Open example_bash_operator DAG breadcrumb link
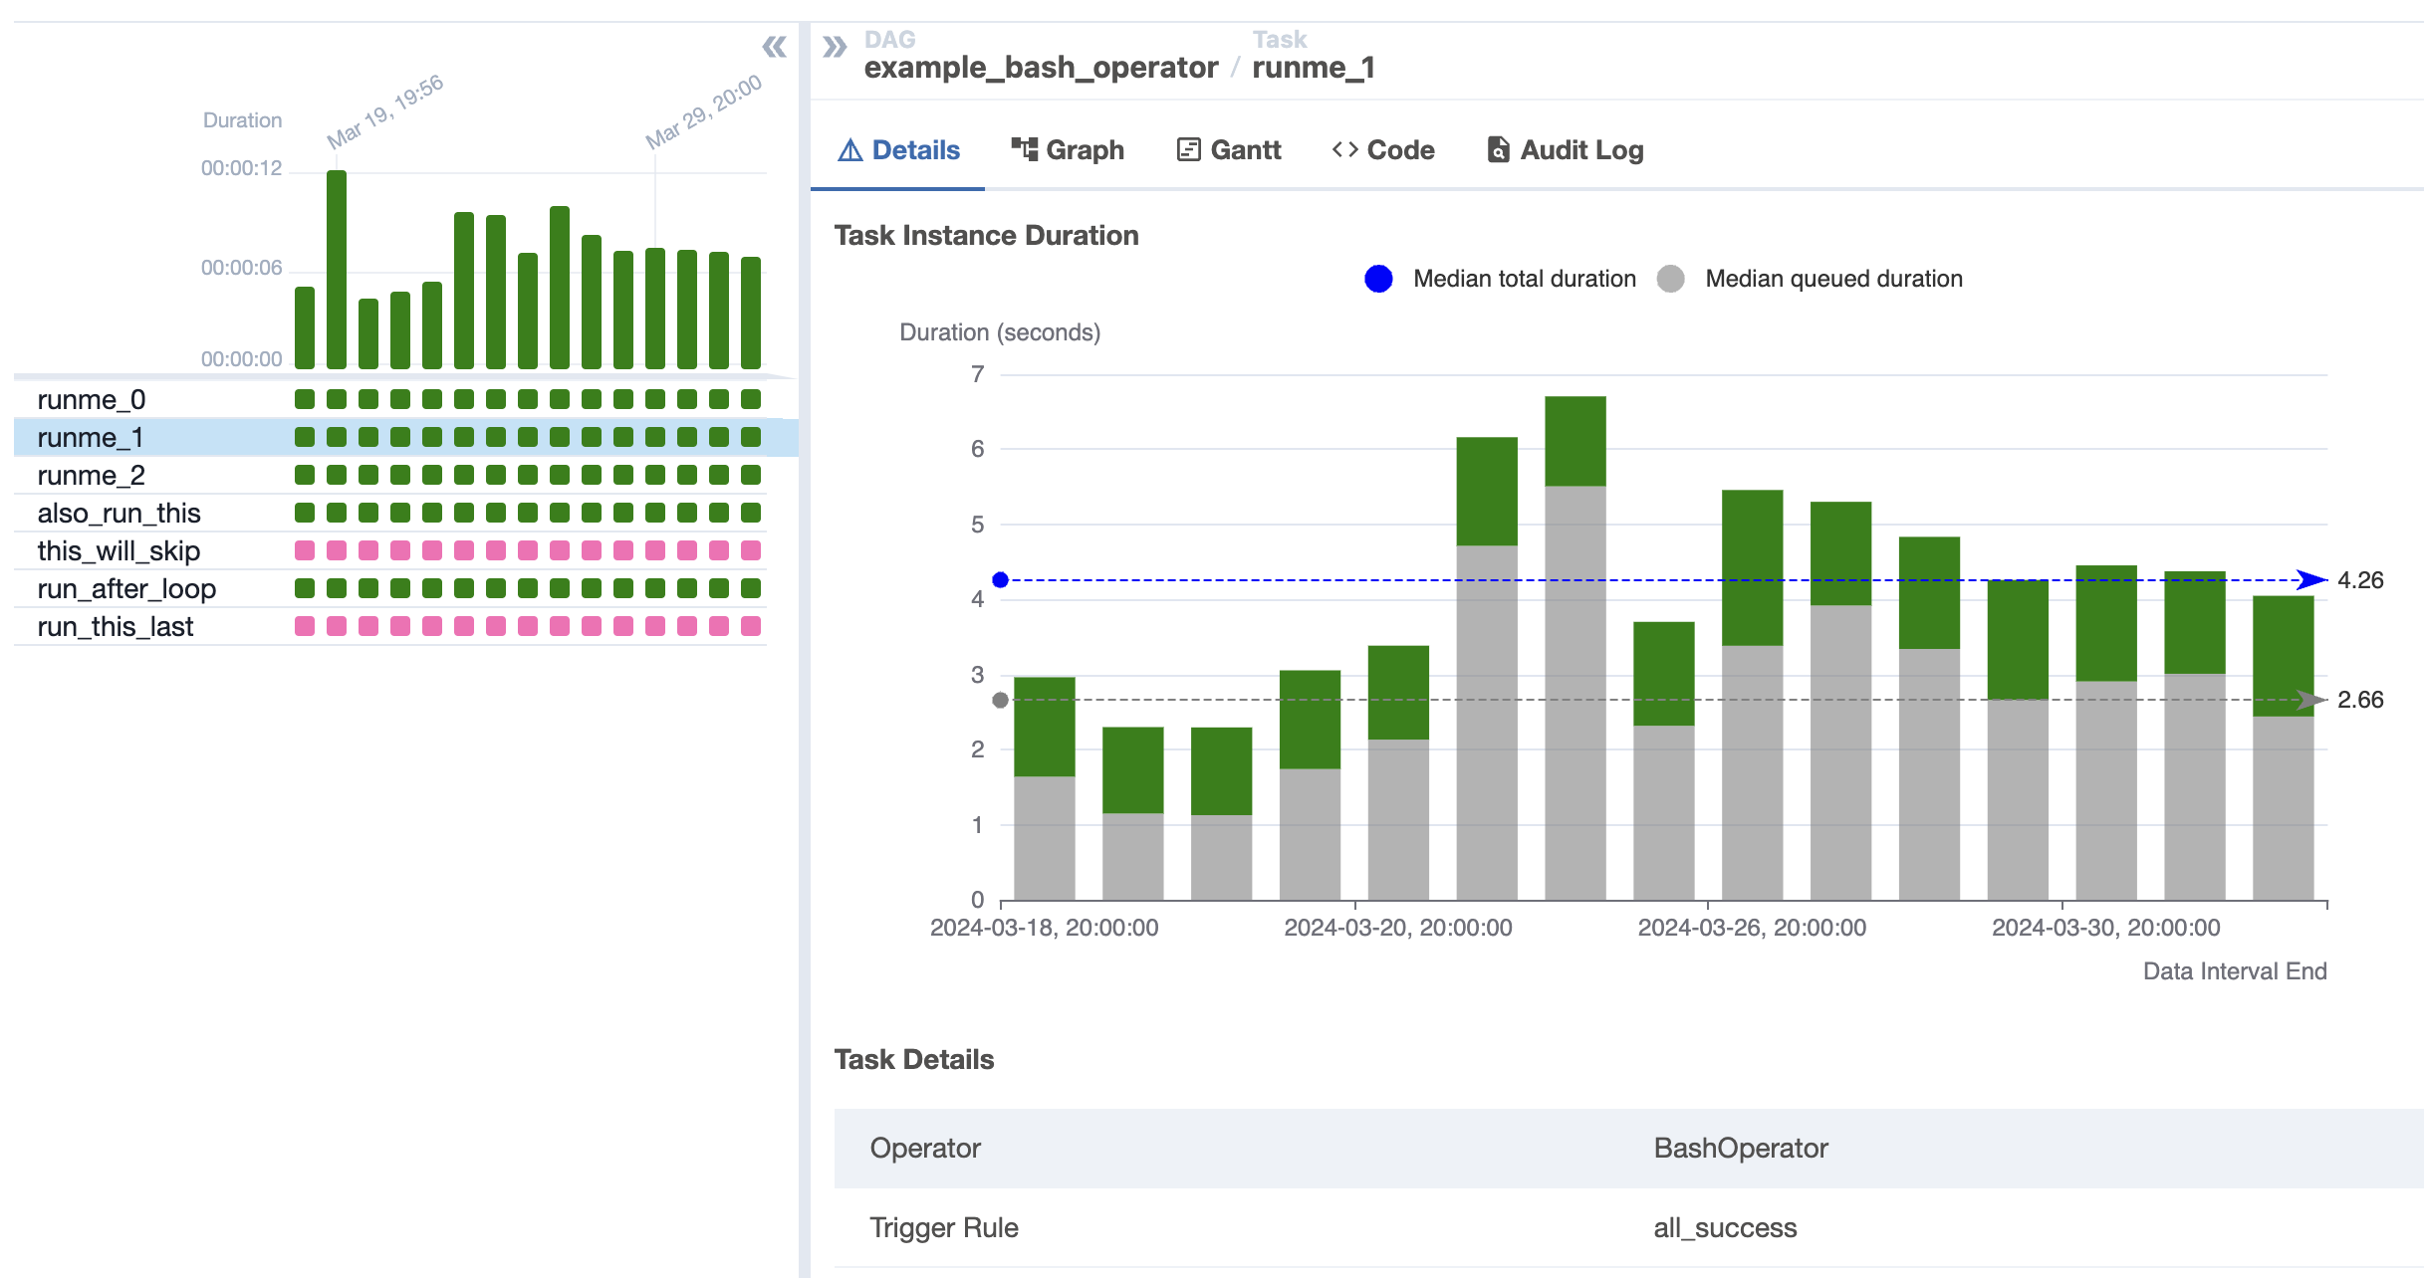This screenshot has height=1278, width=2424. coord(1040,68)
